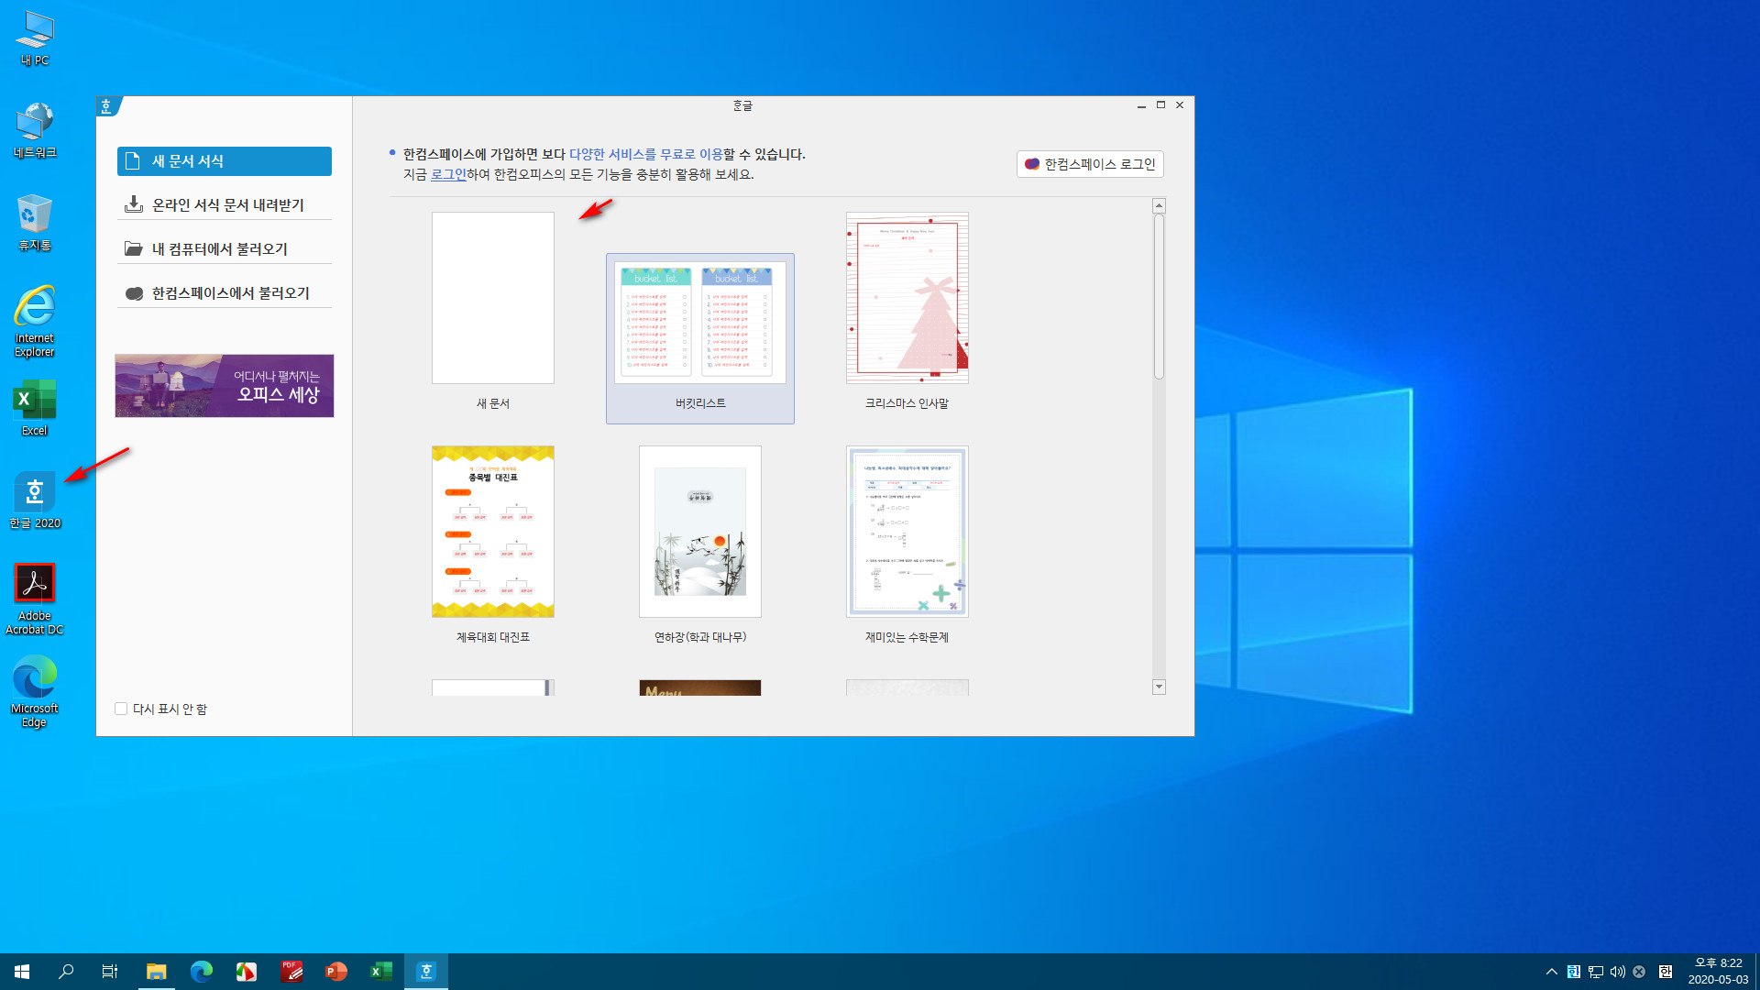Click the network icon in system tray
The image size is (1760, 990).
(x=1596, y=972)
